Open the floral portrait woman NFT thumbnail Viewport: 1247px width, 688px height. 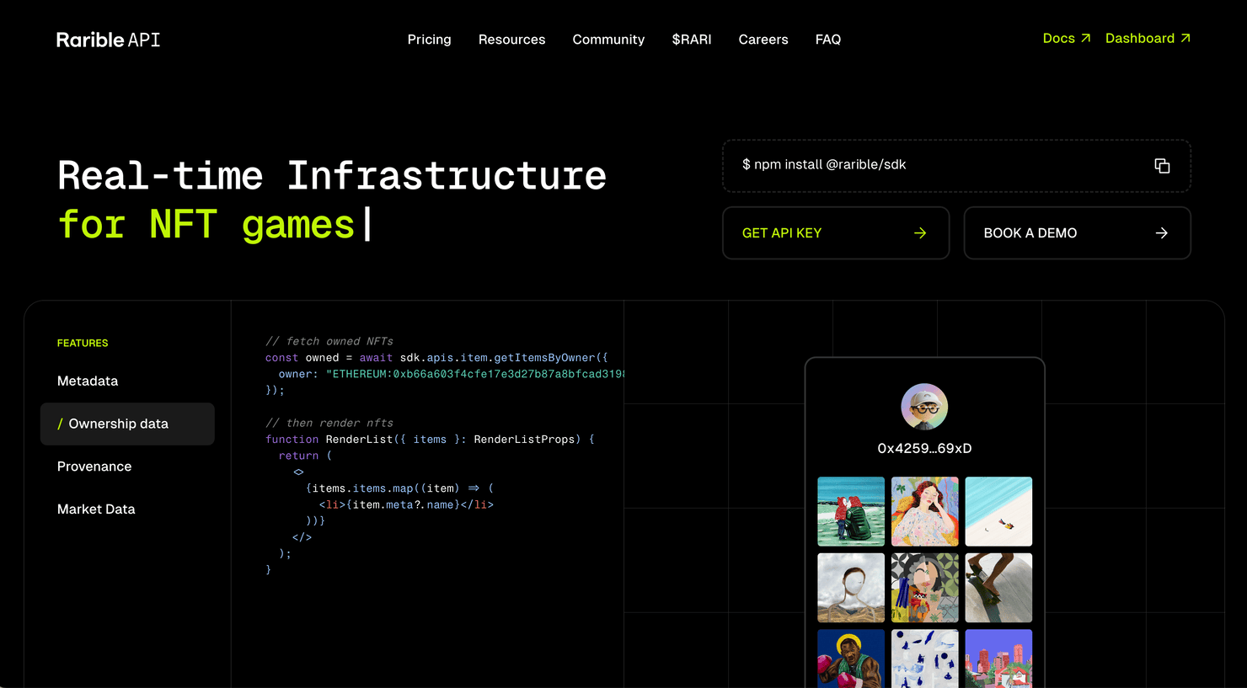[924, 512]
